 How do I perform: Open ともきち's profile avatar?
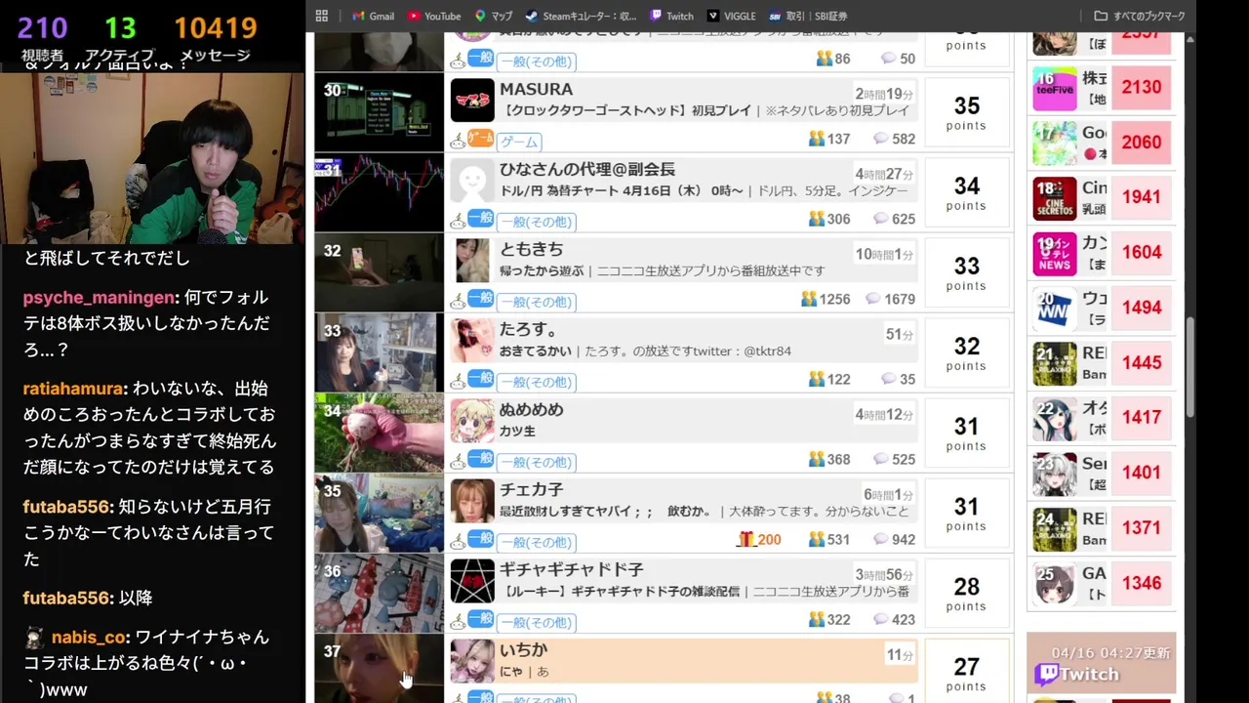click(x=472, y=261)
